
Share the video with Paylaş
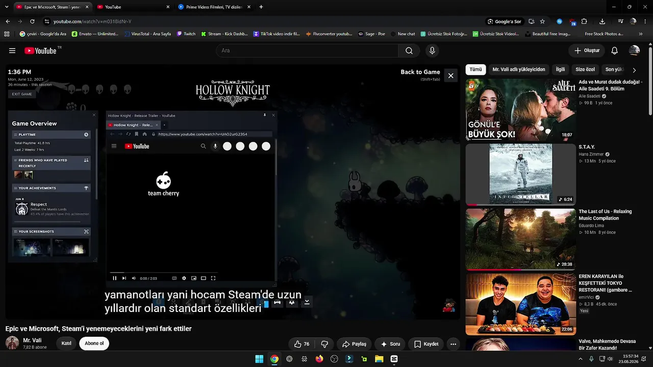click(355, 344)
